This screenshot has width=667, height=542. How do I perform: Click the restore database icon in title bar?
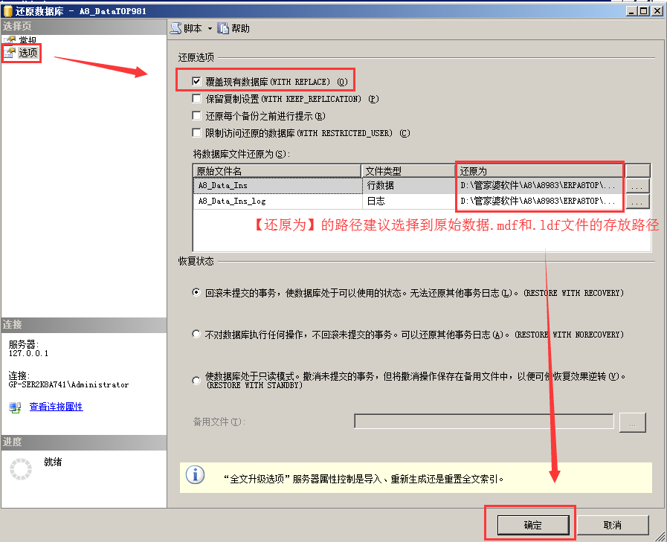point(10,10)
